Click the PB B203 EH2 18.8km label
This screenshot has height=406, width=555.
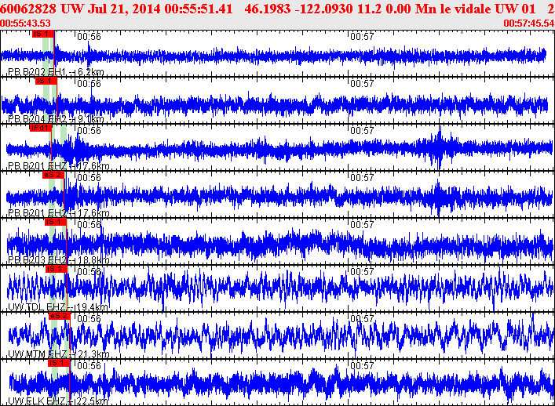(59, 260)
